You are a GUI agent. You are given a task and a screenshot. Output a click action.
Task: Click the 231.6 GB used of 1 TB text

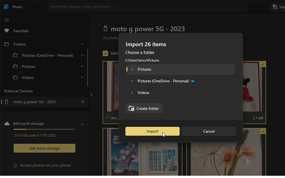tap(35, 135)
